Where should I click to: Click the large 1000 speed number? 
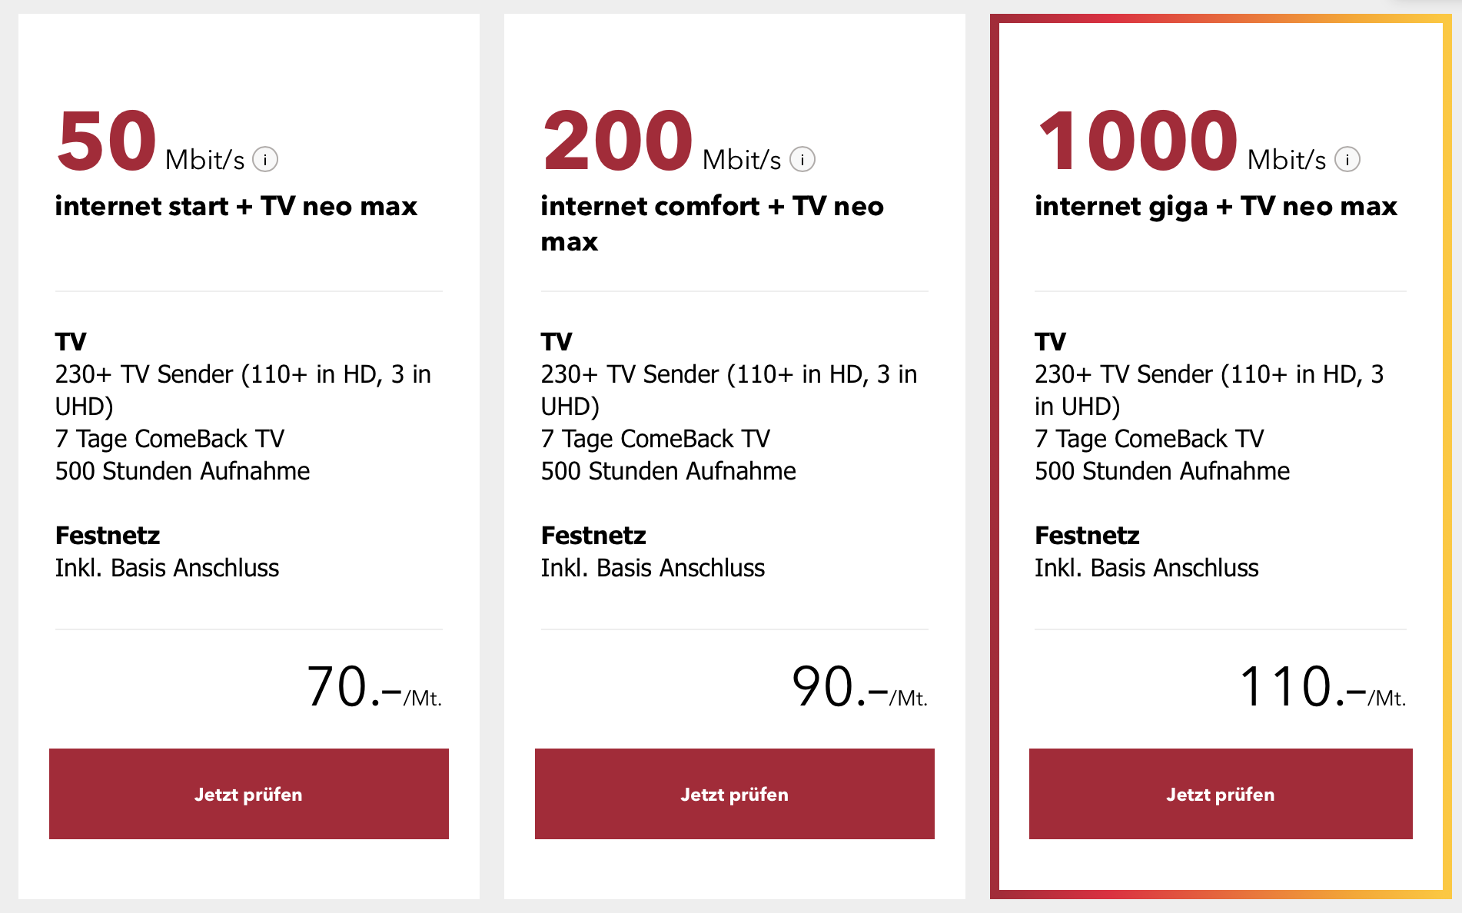coord(1138,141)
